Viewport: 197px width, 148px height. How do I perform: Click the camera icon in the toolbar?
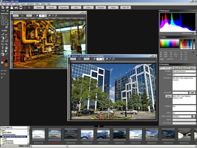(x=16, y=7)
